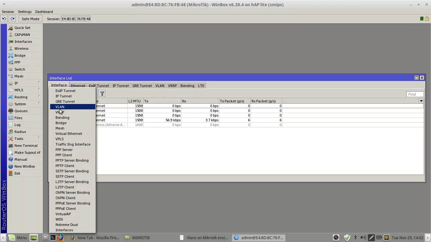Switch to the Ethernet tab
This screenshot has height=242, width=431.
pos(78,86)
